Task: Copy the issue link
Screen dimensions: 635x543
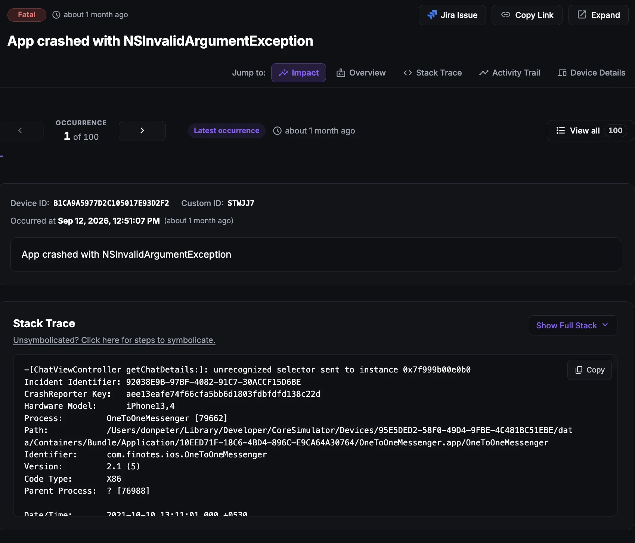Action: (527, 15)
